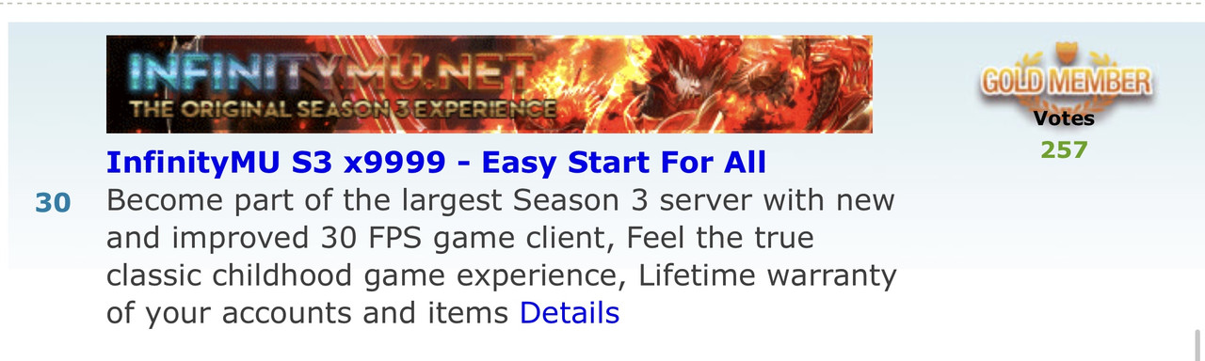
Task: Click the INFINITYMU.NET logo text in banner
Action: (329, 72)
